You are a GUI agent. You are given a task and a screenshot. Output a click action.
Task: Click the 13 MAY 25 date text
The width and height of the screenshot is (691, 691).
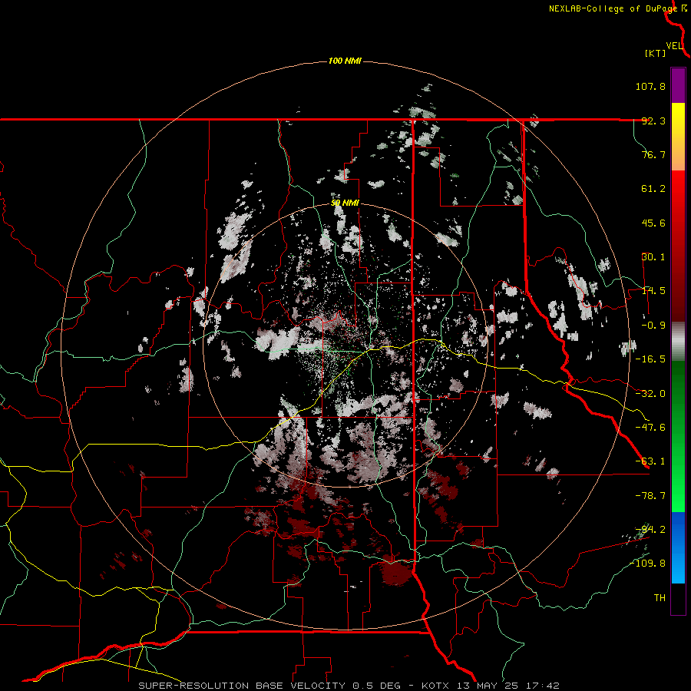pyautogui.click(x=486, y=686)
